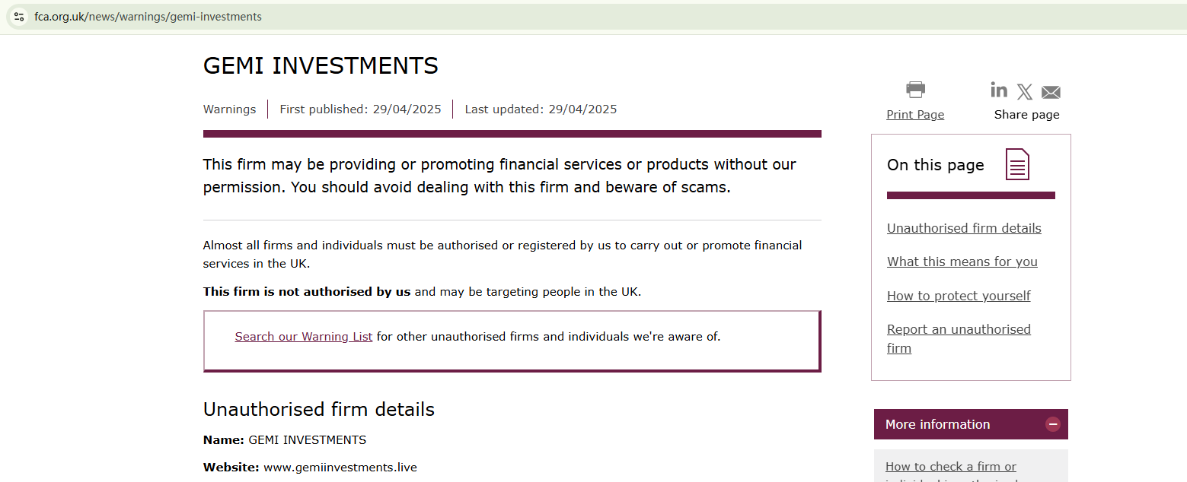Share the page on X (Twitter)

coord(1025,92)
